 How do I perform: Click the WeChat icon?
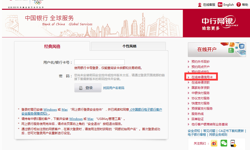[224, 143]
